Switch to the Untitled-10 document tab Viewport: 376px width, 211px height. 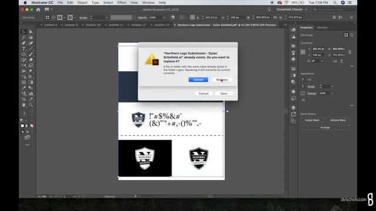(x=93, y=25)
